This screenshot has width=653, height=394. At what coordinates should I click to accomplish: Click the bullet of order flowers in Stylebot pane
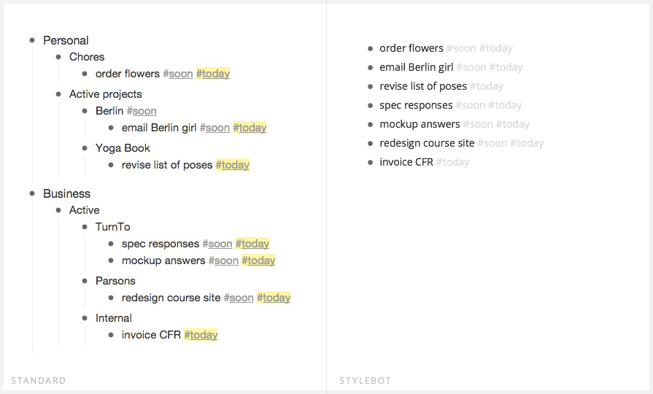pyautogui.click(x=371, y=49)
